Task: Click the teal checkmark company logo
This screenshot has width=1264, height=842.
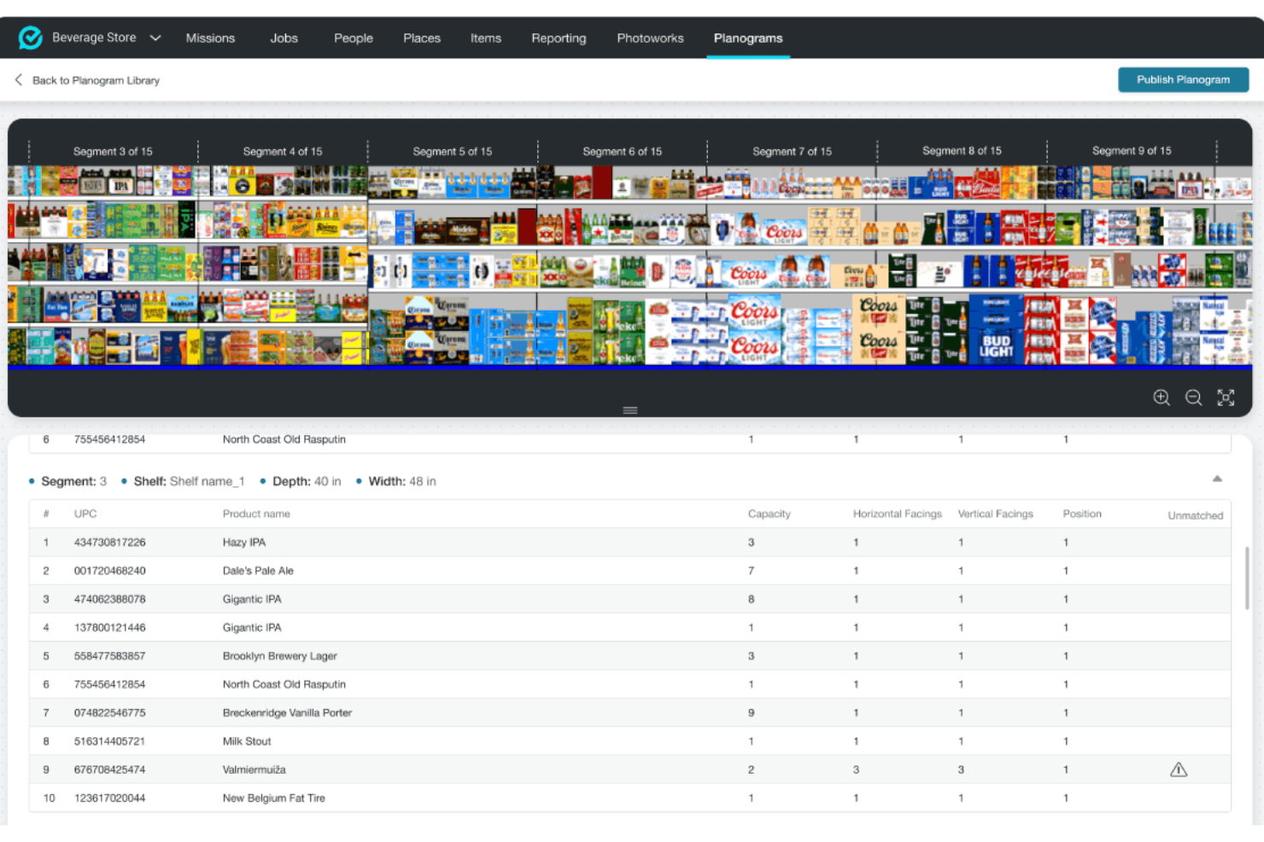Action: [x=30, y=37]
